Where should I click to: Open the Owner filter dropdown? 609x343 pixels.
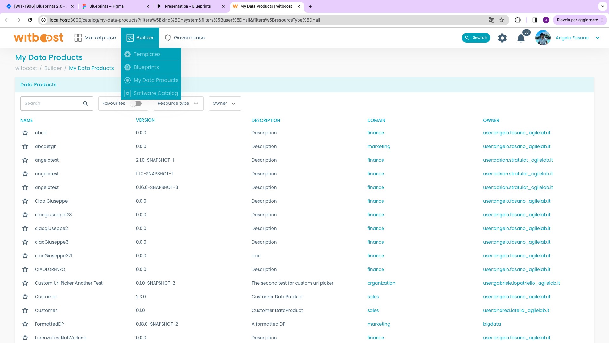point(225,104)
